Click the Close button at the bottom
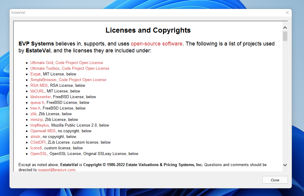Image resolution: width=304 pixels, height=196 pixels. point(275,180)
